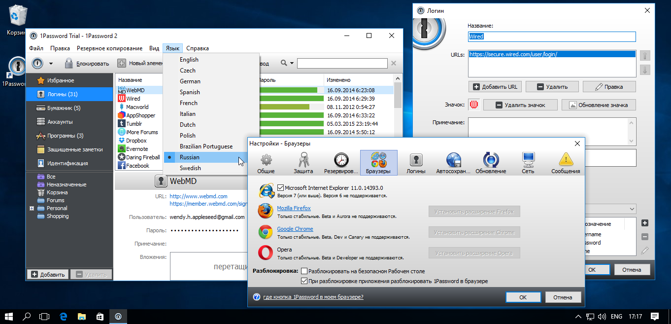Open Защищенные заметки secure notes category
This screenshot has width=671, height=324.
(69, 149)
